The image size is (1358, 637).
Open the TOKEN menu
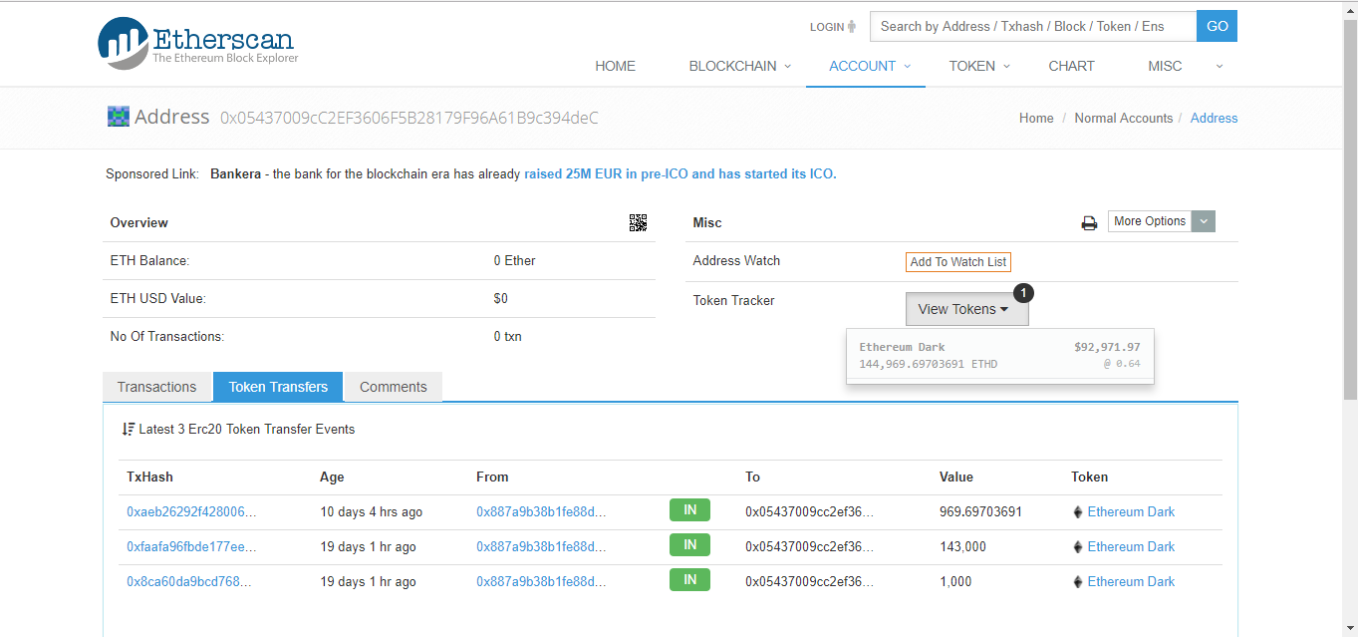click(x=979, y=66)
